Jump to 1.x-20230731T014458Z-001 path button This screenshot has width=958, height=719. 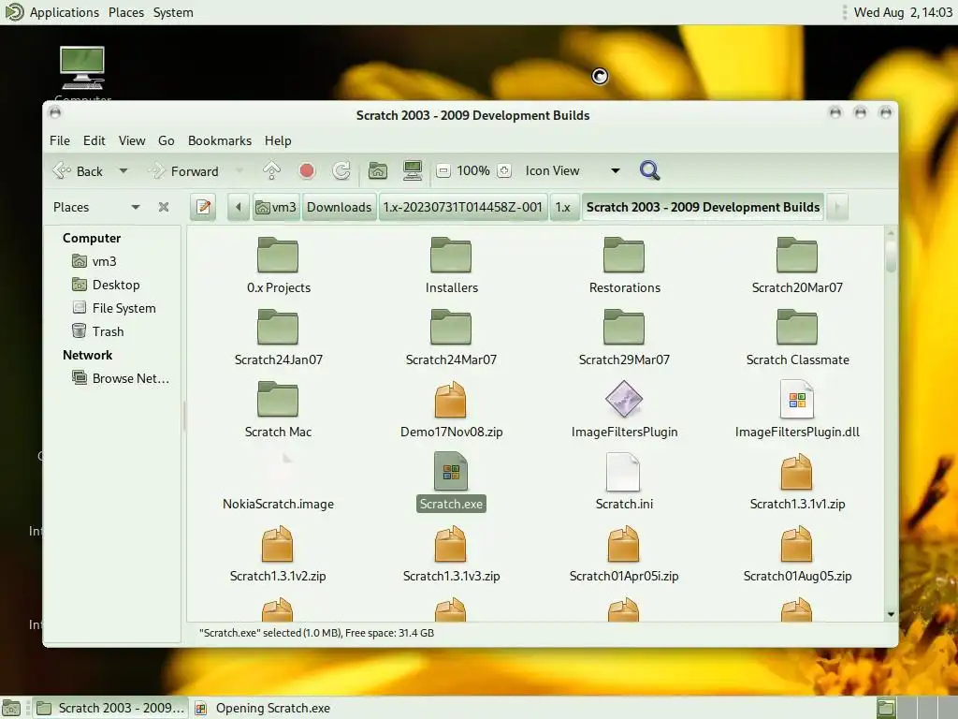[x=462, y=207]
